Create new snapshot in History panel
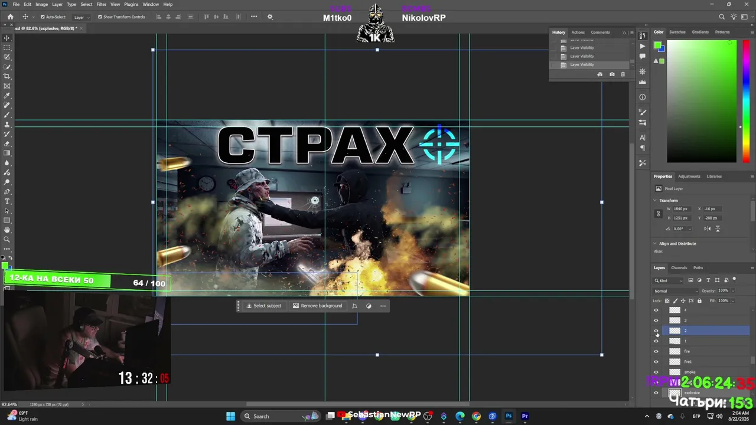This screenshot has height=425, width=756. (612, 74)
